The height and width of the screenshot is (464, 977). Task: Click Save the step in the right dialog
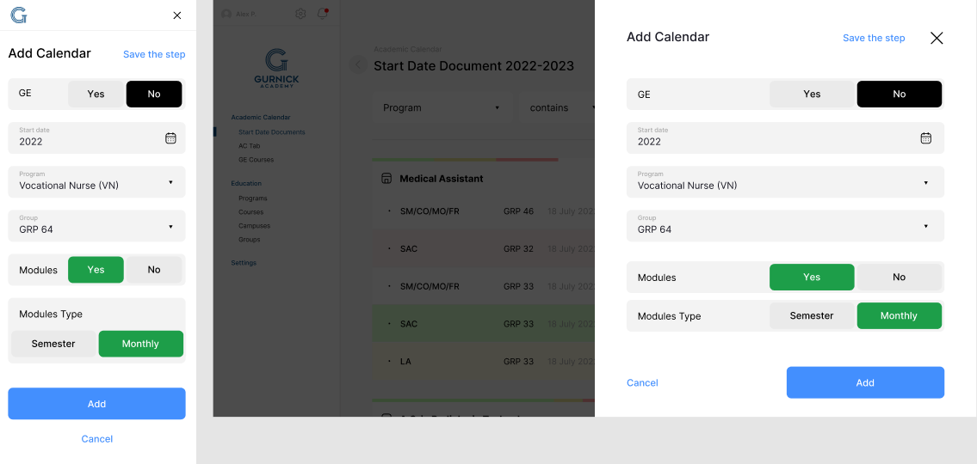874,38
